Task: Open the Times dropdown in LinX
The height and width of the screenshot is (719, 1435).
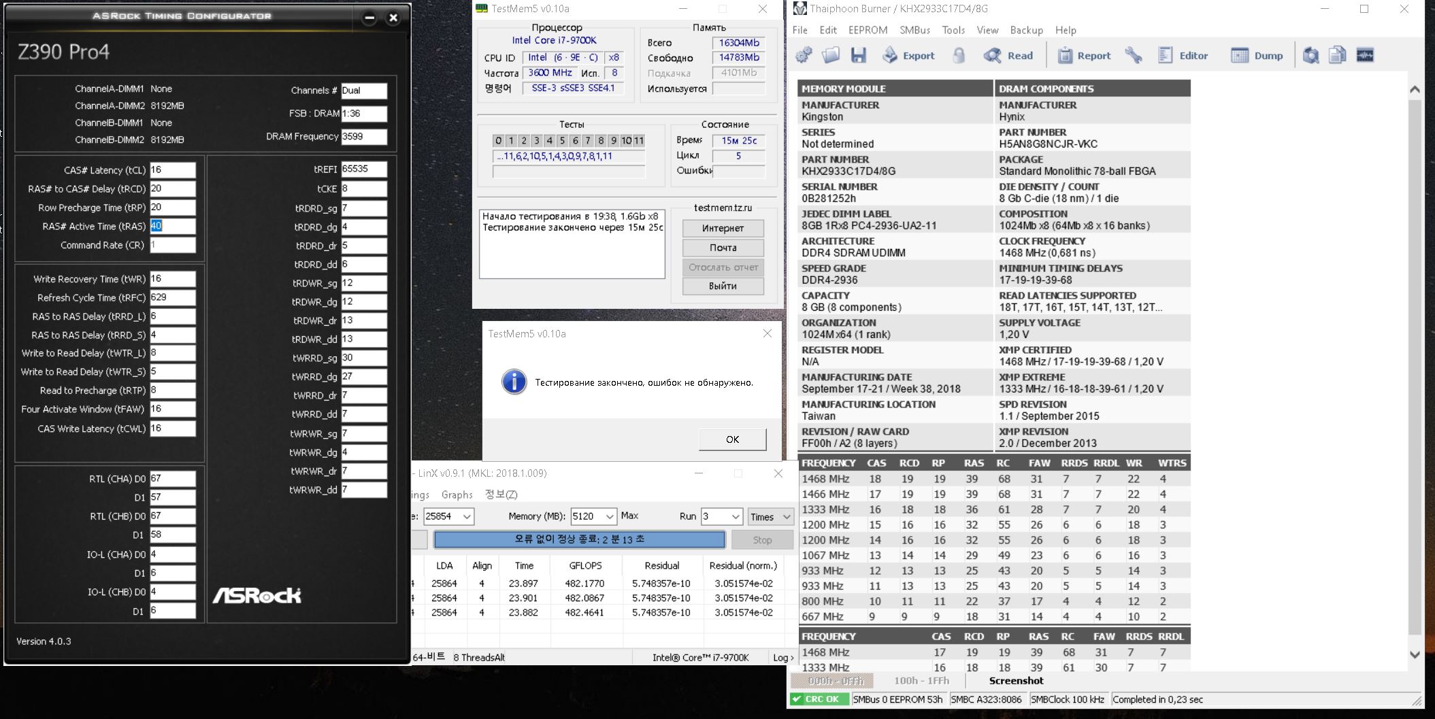Action: pos(770,516)
